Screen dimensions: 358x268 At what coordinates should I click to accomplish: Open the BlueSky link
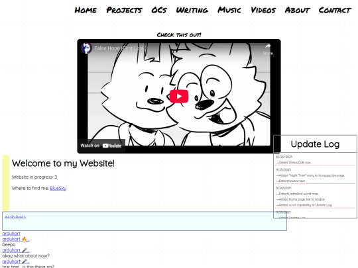tap(58, 188)
